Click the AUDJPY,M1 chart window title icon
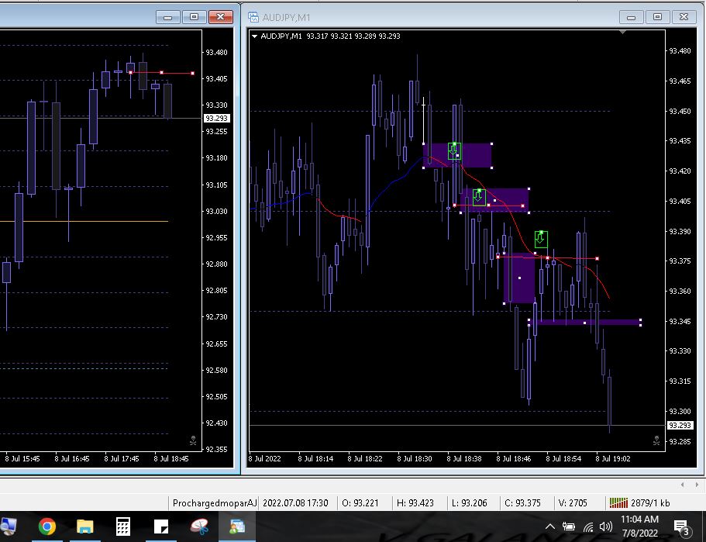The image size is (706, 542). pyautogui.click(x=253, y=16)
